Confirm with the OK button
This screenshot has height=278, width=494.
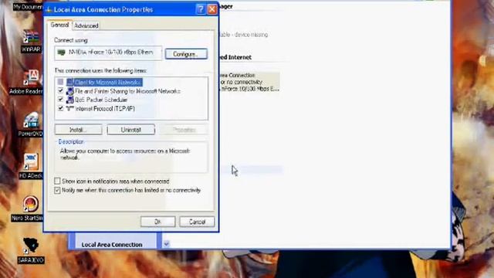click(157, 222)
